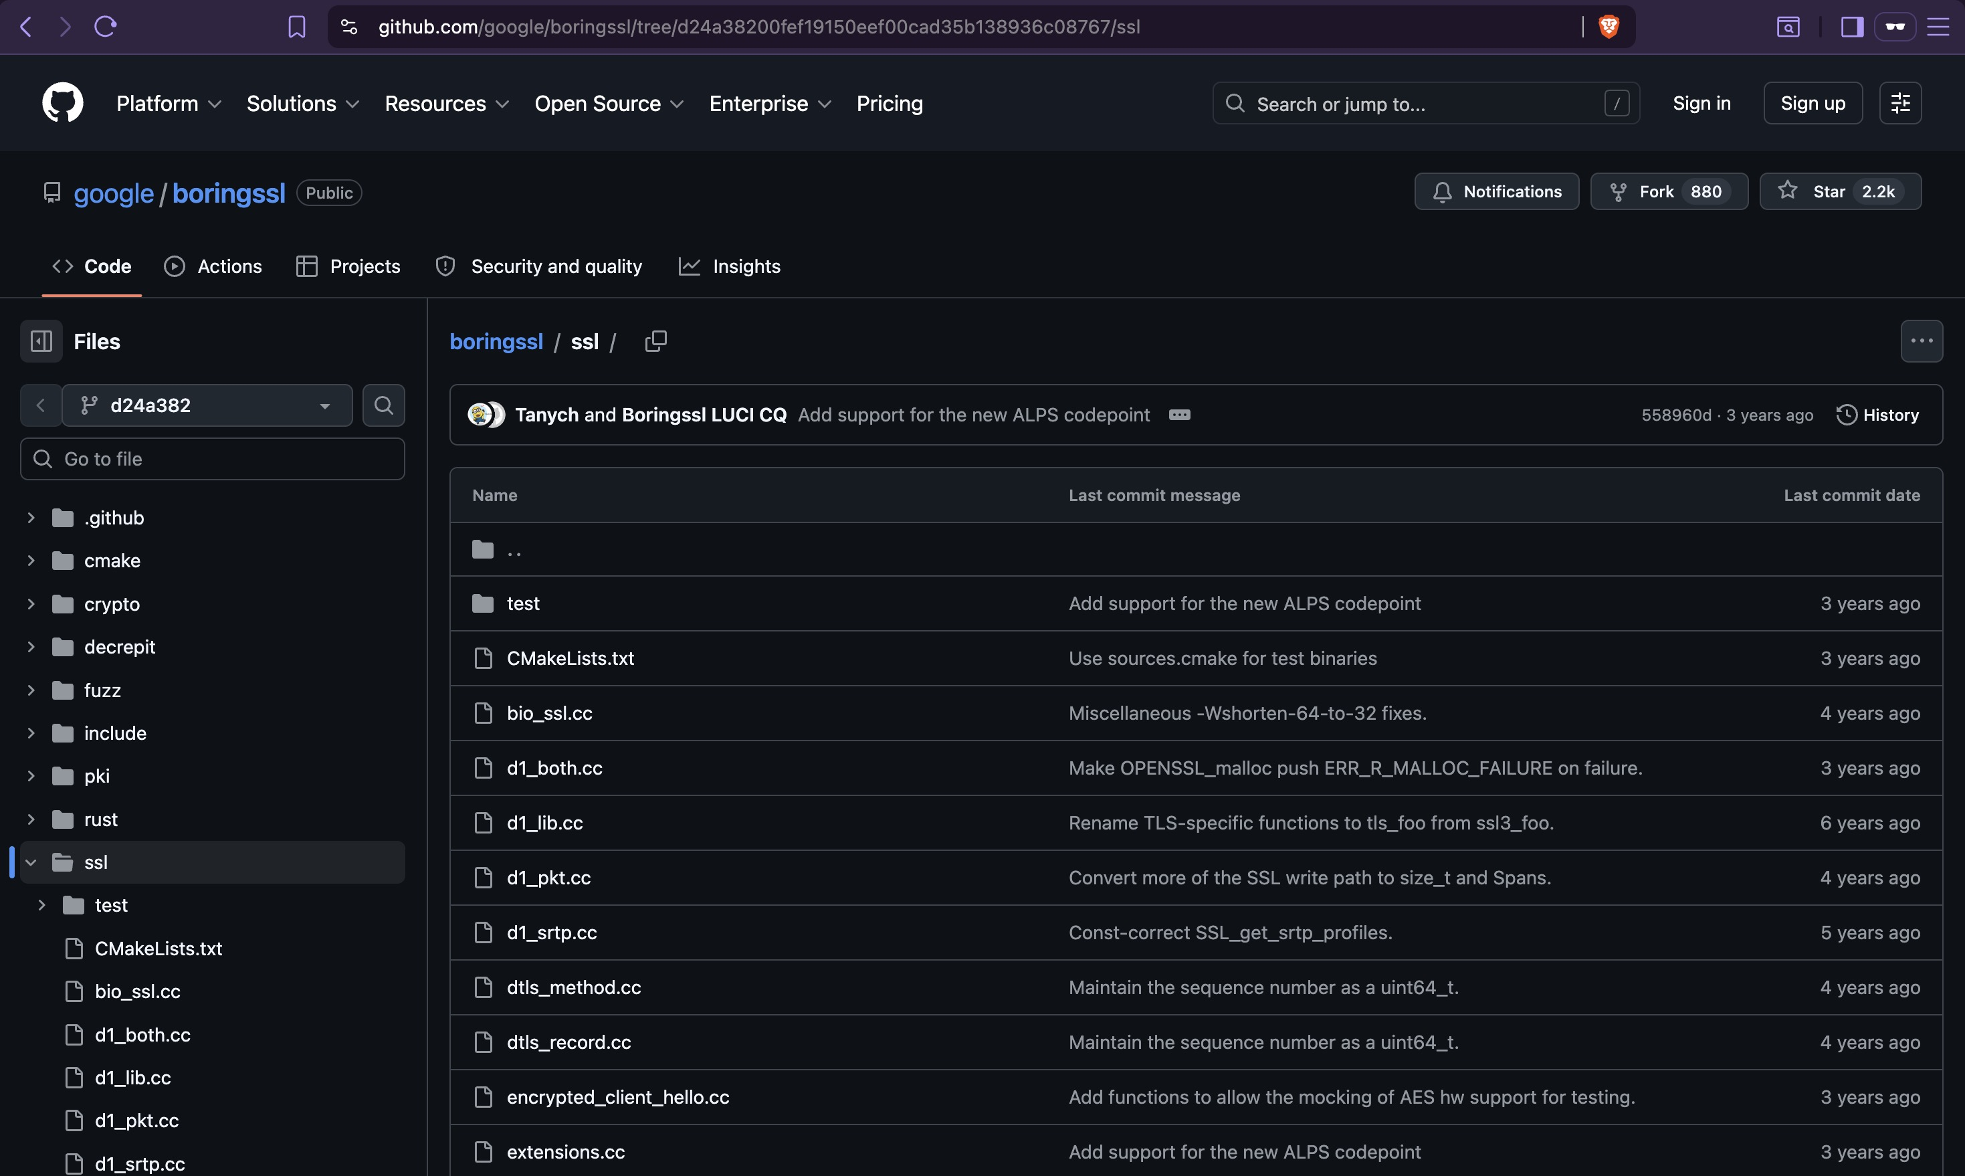Open encrypted_client_hello.cc file
This screenshot has height=1176, width=1965.
click(618, 1098)
